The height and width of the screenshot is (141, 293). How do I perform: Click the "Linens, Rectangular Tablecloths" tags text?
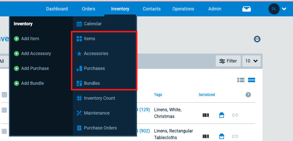tap(173, 134)
